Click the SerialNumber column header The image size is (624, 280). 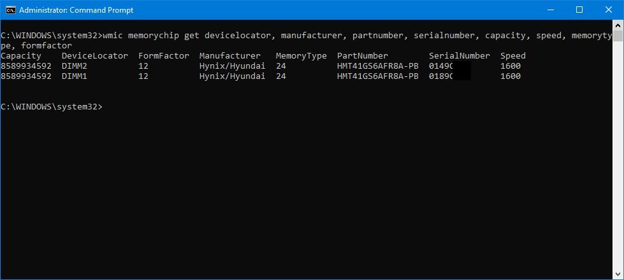click(x=459, y=56)
